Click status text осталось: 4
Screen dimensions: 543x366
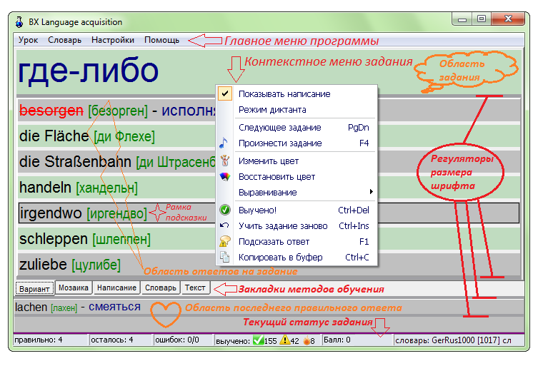[x=112, y=340]
